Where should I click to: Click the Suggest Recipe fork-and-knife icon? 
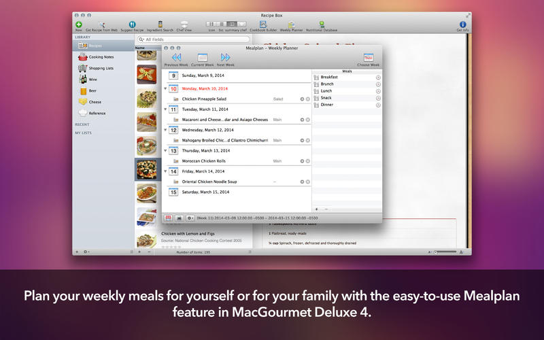click(132, 24)
